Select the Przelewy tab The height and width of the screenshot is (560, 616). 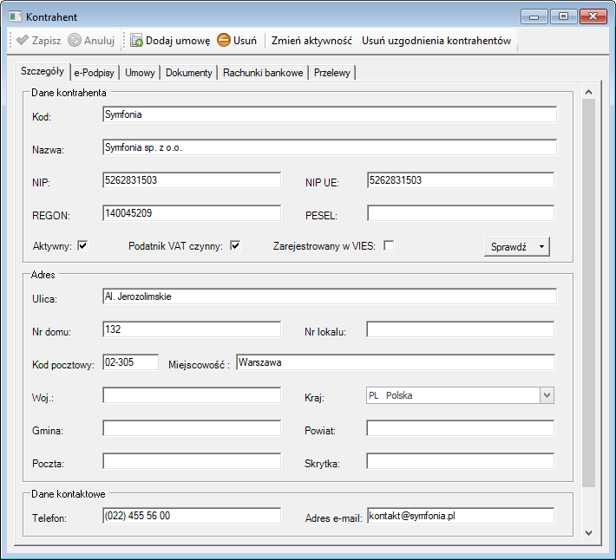(332, 73)
